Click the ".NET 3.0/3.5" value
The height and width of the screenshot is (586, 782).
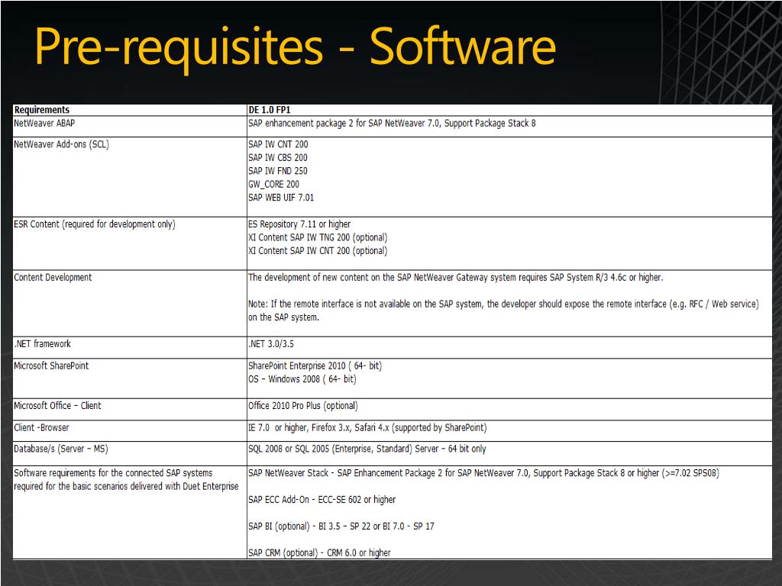[x=271, y=344]
